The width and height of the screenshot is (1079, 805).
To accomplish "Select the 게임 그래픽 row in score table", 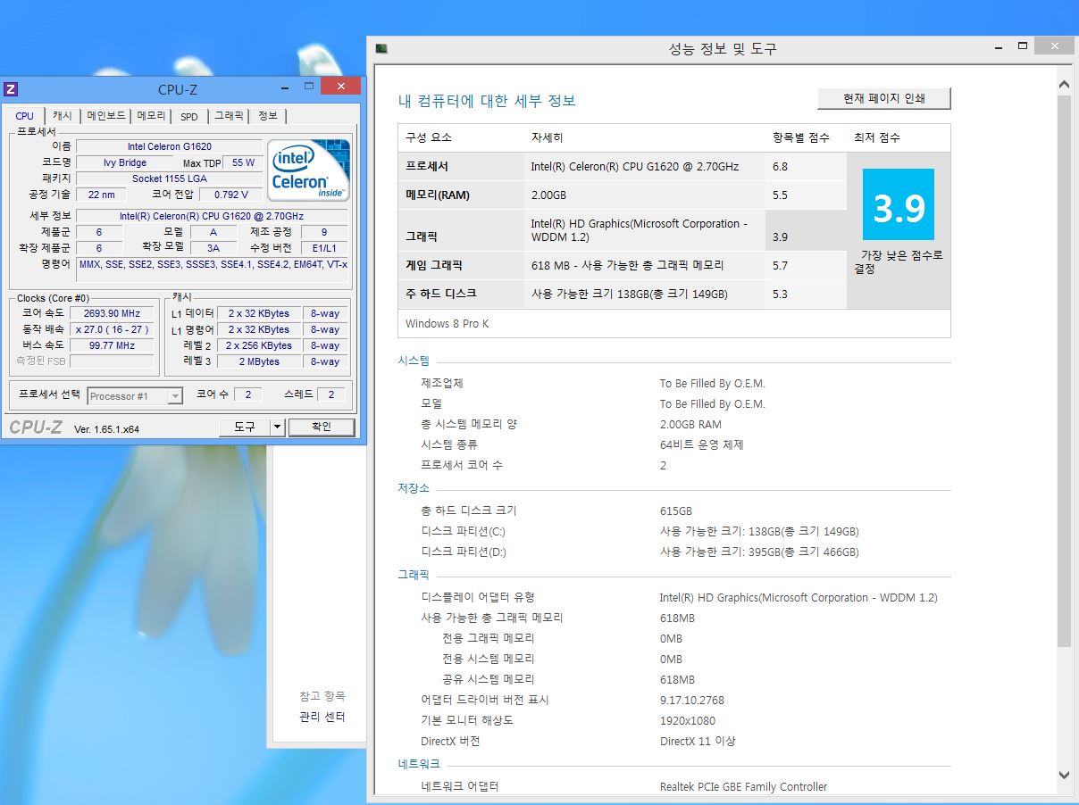I will [x=622, y=265].
